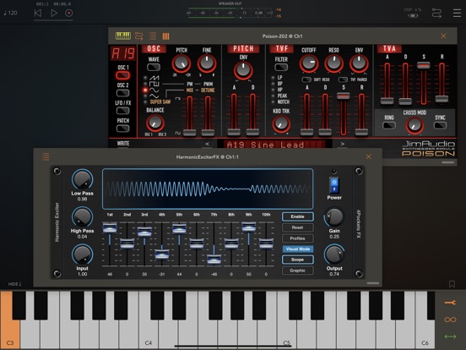Click the CROSS MOD knob

(x=415, y=125)
